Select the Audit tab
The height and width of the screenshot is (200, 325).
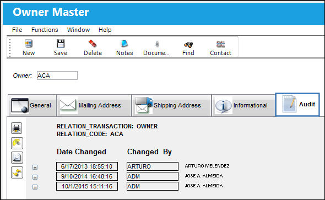click(297, 105)
